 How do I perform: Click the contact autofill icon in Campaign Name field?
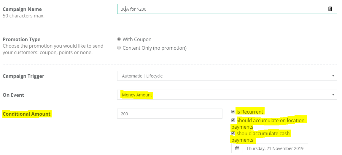(x=330, y=9)
